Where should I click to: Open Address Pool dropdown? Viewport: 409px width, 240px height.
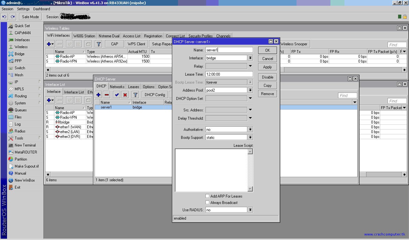coord(250,90)
